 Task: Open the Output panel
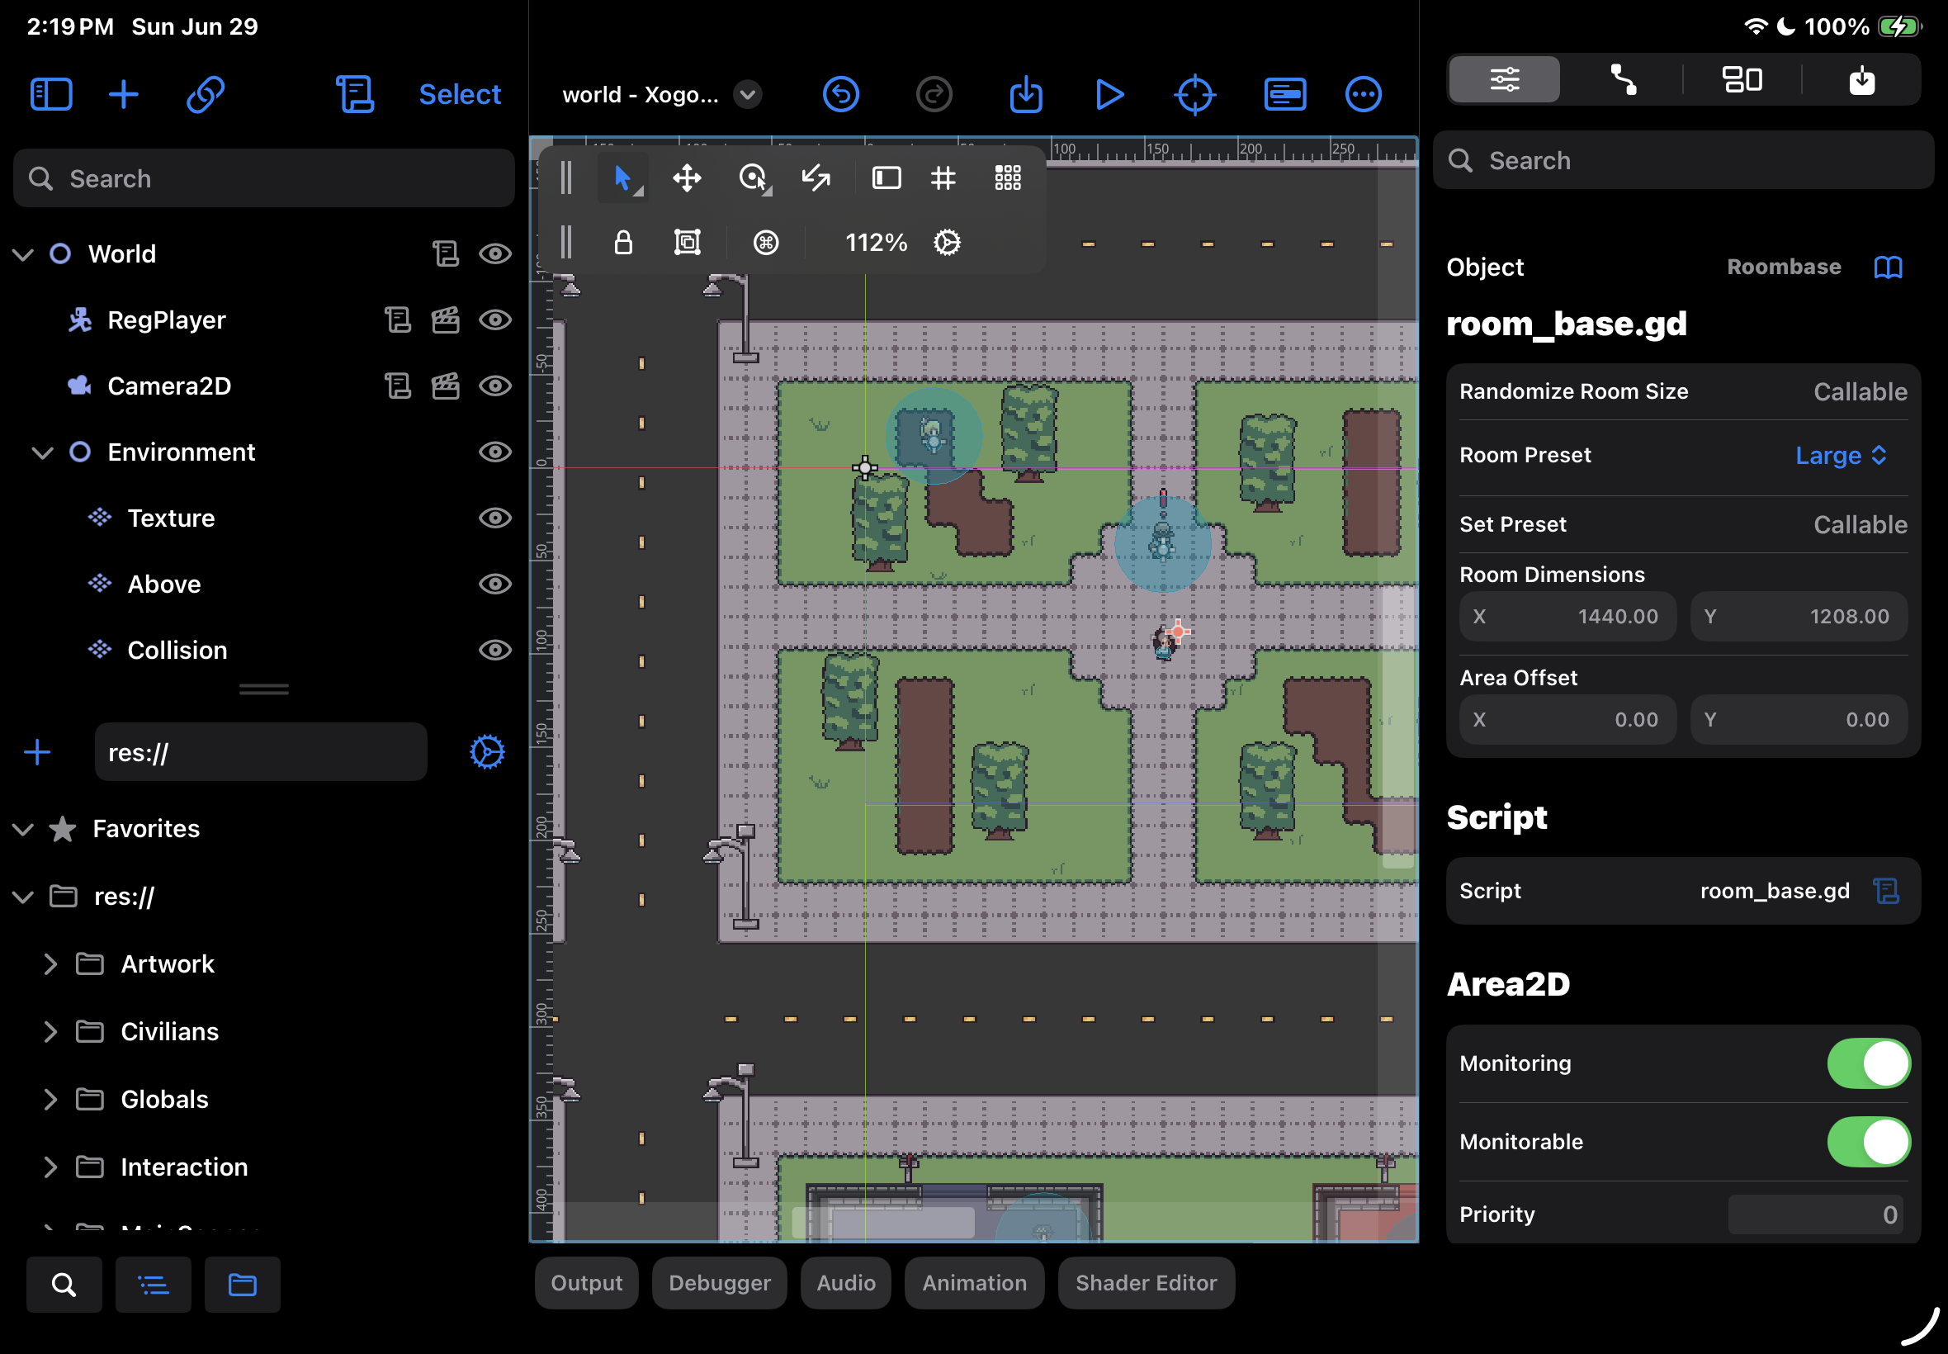(x=586, y=1283)
